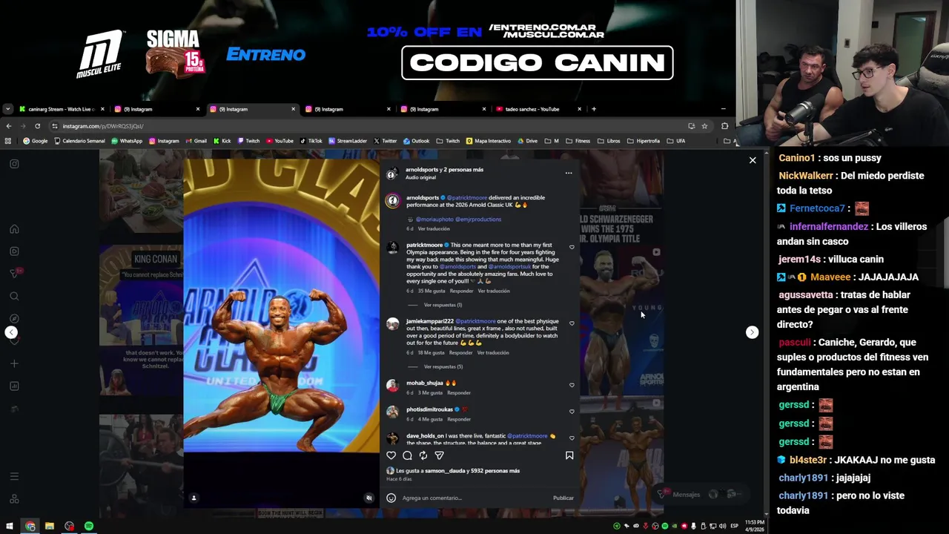Open Instagram Search from sidebar
Viewport: 949px width, 534px height.
14,297
